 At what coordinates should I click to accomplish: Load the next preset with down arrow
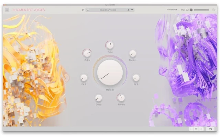132,10
